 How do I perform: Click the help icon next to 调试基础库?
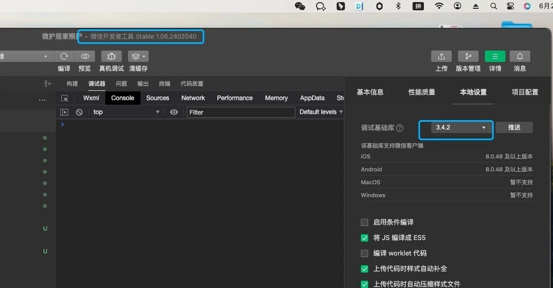click(x=400, y=128)
